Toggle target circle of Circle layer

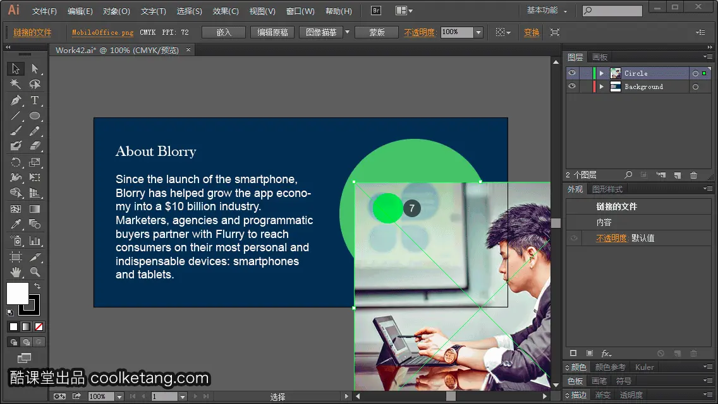(x=695, y=73)
